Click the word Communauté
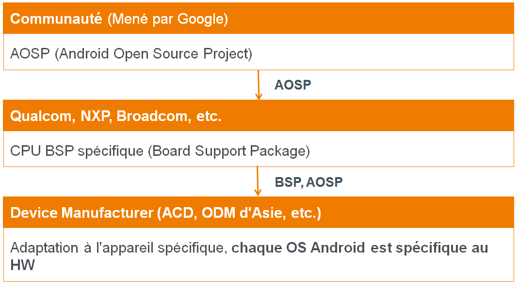The width and height of the screenshot is (519, 286). tap(56, 18)
